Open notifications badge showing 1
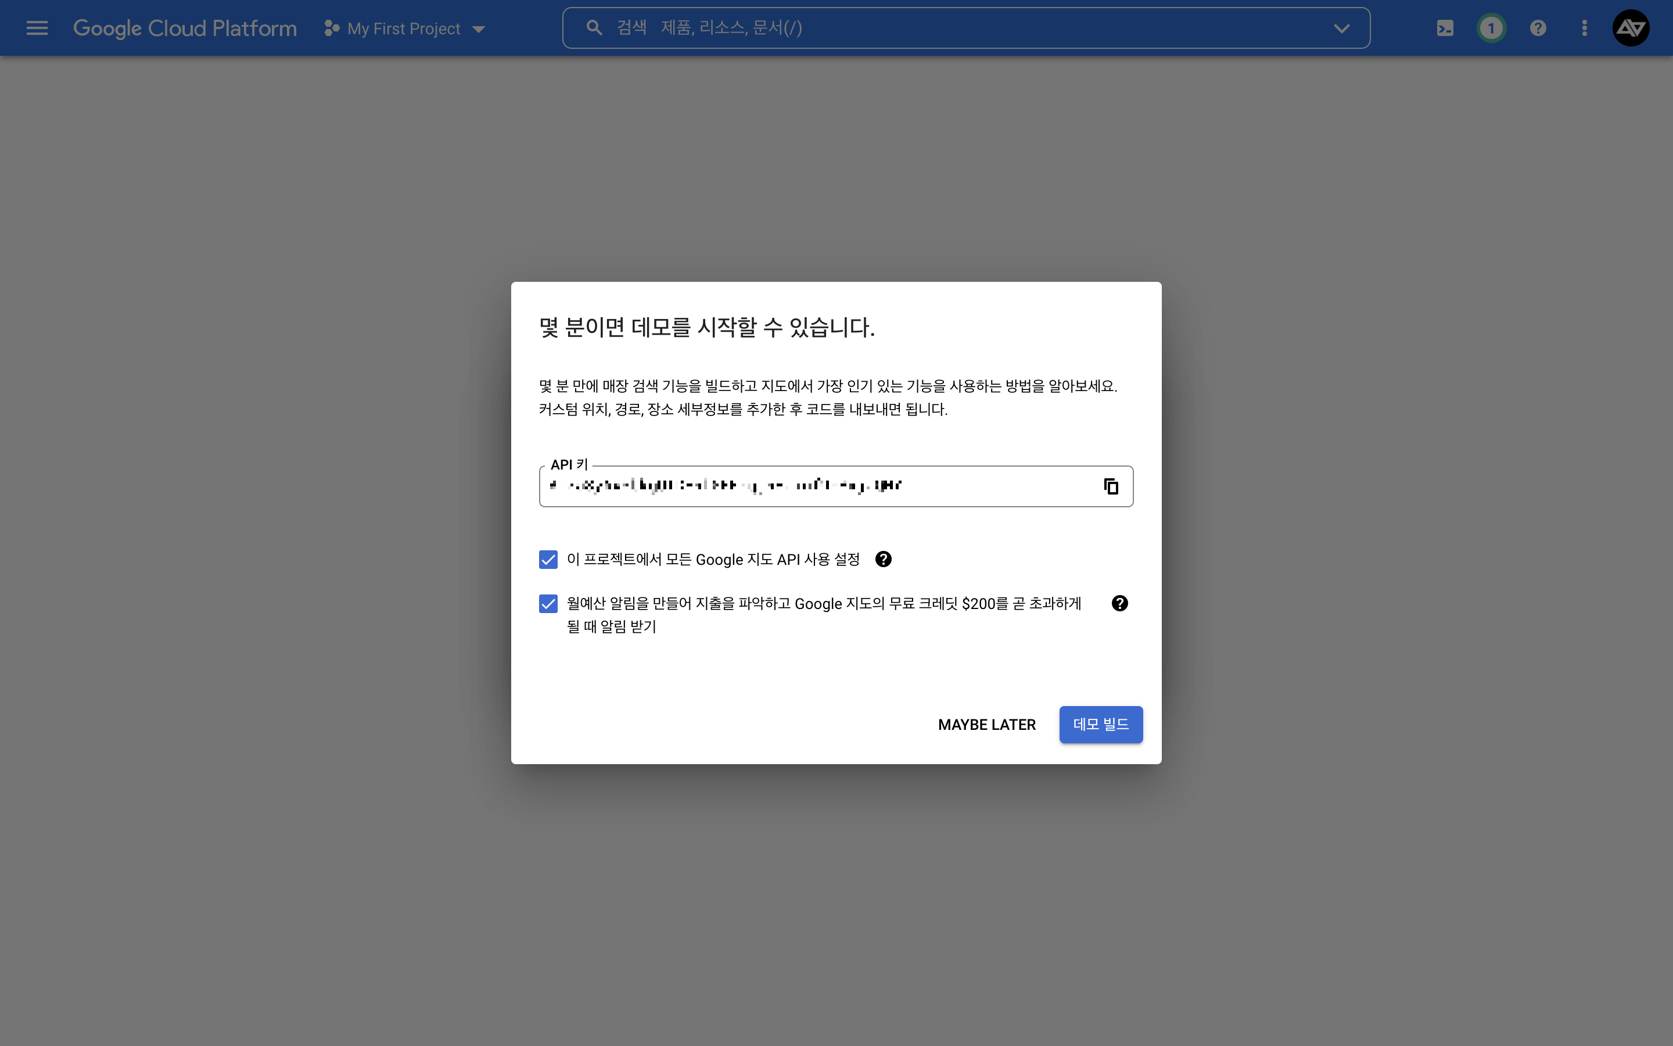Viewport: 1673px width, 1046px height. [x=1491, y=28]
